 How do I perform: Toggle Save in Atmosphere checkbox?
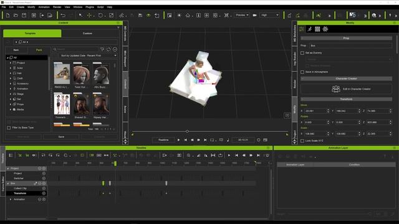click(302, 72)
